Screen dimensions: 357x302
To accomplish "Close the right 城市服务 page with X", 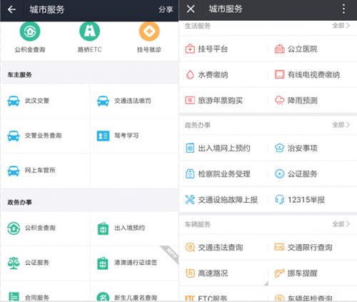I will 191,9.
